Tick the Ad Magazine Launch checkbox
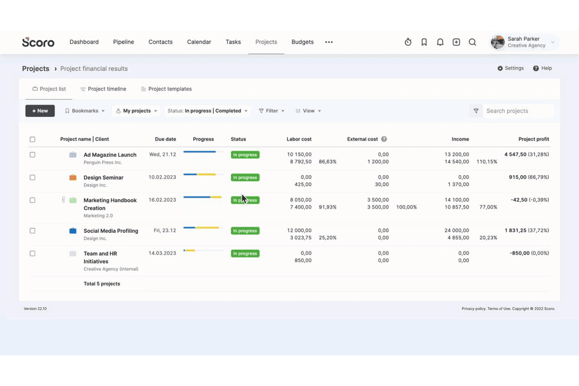579x386 pixels. tap(32, 155)
